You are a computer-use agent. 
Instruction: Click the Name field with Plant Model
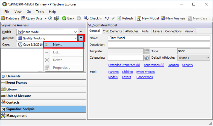pyautogui.click(x=159, y=38)
